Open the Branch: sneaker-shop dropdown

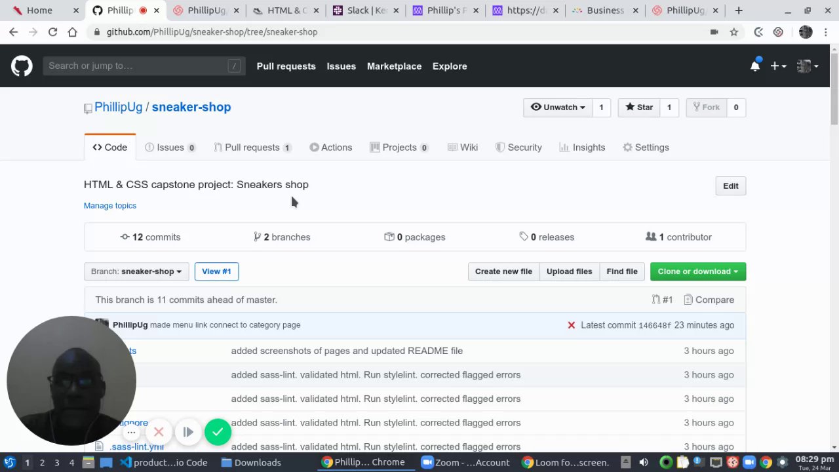click(x=136, y=271)
